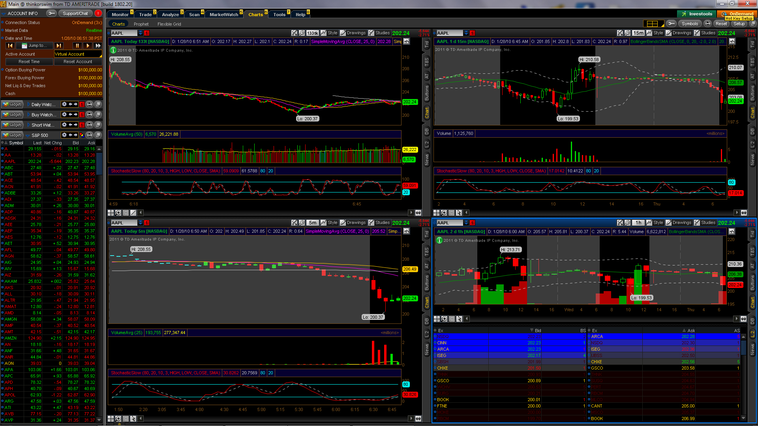Print the Buy Watchlist gadget
The image size is (758, 426).
coord(90,115)
